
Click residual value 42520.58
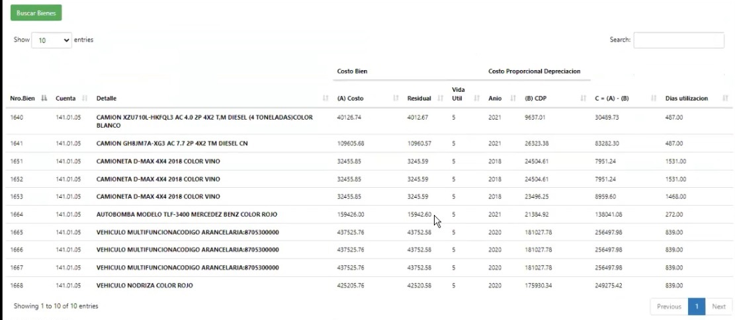coord(419,286)
